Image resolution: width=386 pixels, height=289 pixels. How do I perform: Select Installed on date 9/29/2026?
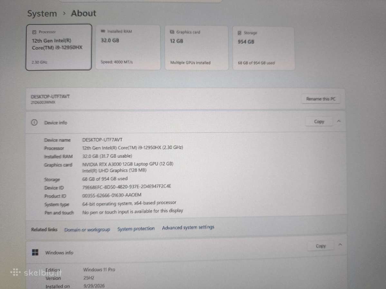(94, 286)
